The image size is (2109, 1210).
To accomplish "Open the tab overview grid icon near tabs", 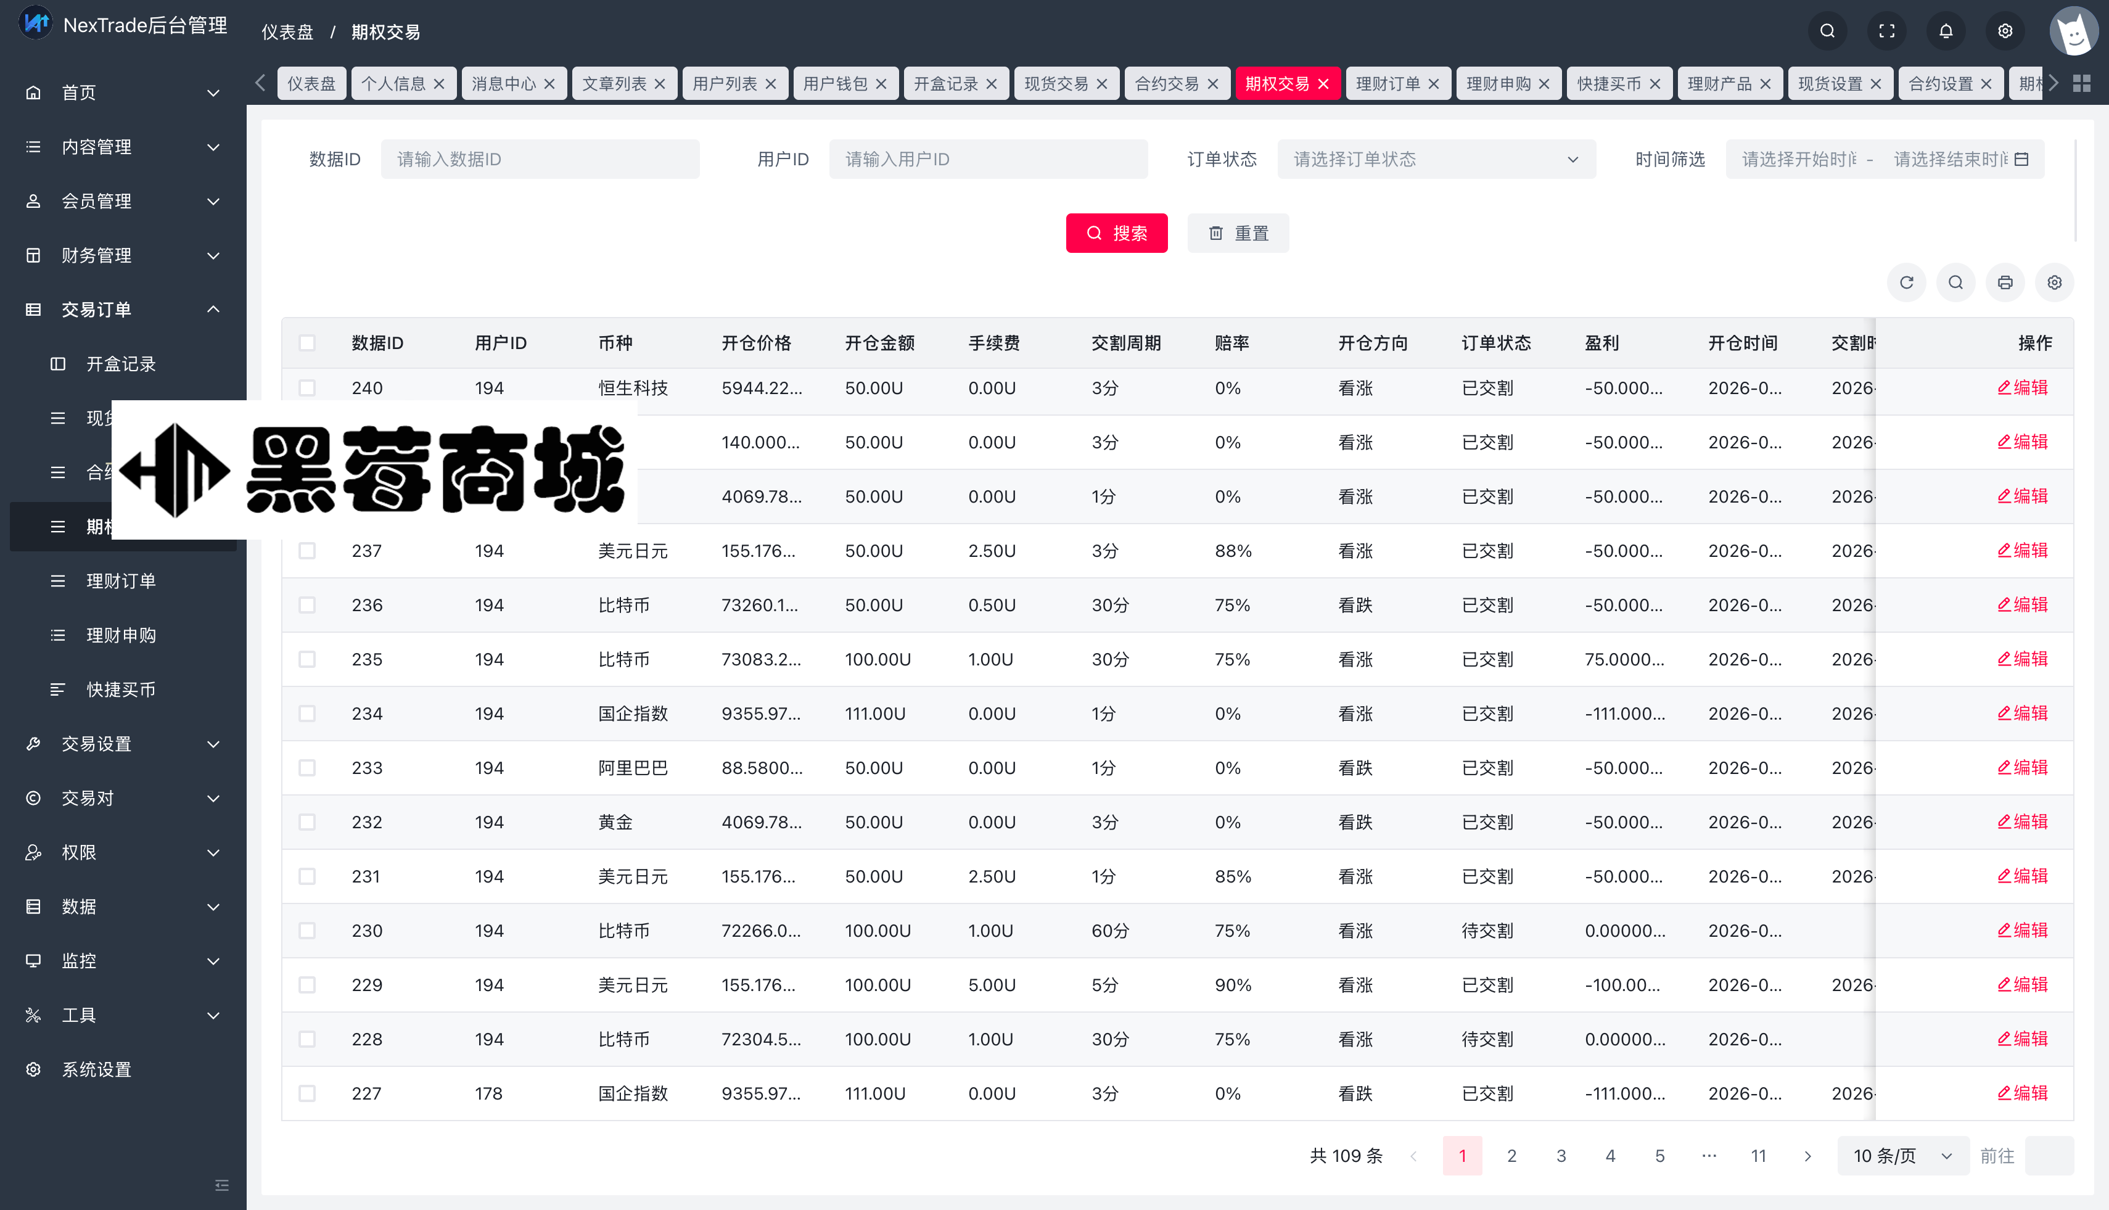I will 2083,82.
